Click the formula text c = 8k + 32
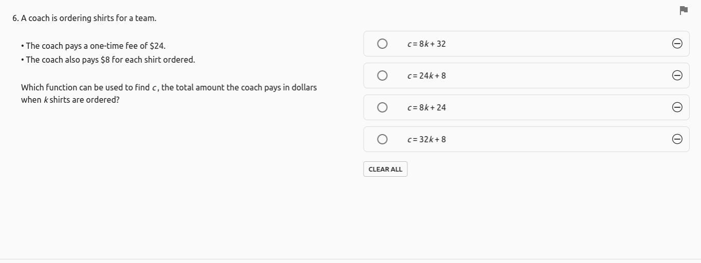Viewport: 701px width, 263px height. tap(426, 44)
